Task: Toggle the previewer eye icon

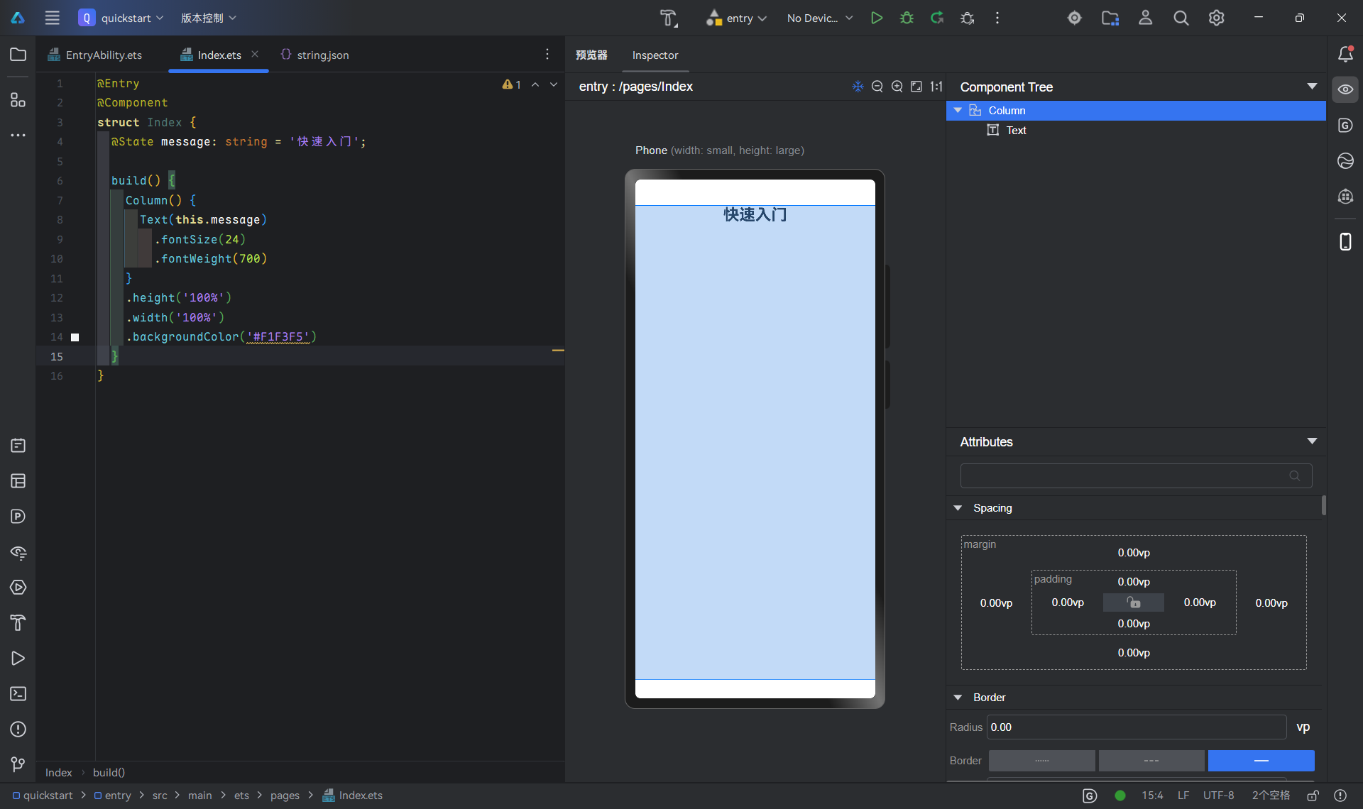Action: (x=1345, y=89)
